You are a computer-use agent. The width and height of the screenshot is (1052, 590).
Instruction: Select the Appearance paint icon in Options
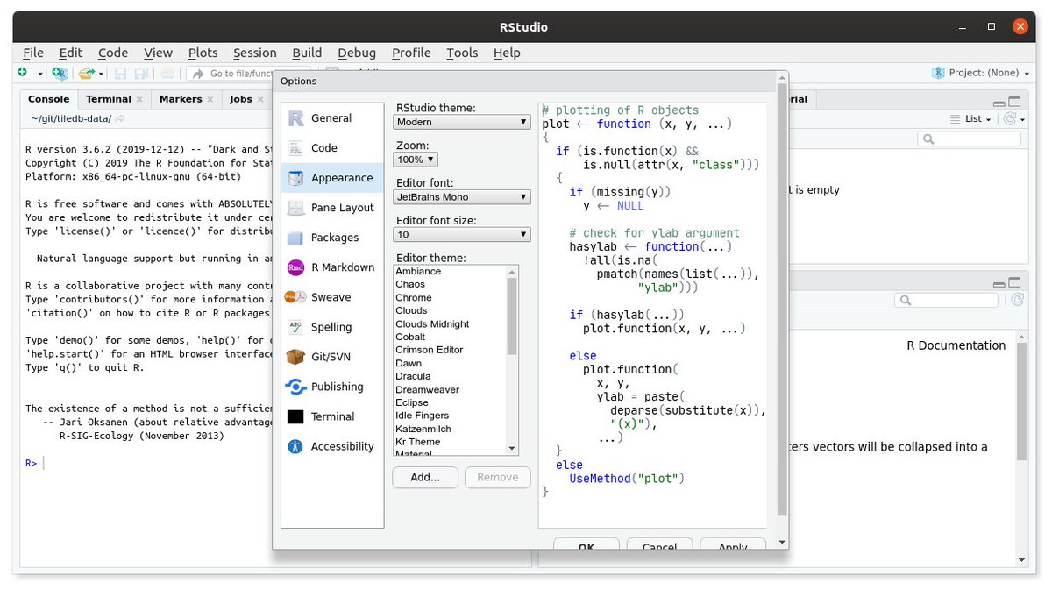[296, 178]
